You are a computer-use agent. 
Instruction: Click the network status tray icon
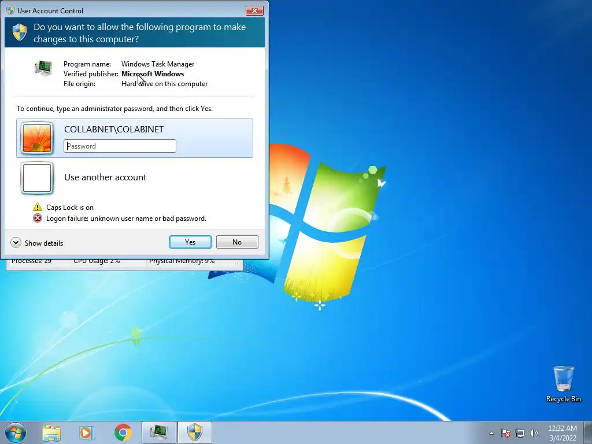520,433
